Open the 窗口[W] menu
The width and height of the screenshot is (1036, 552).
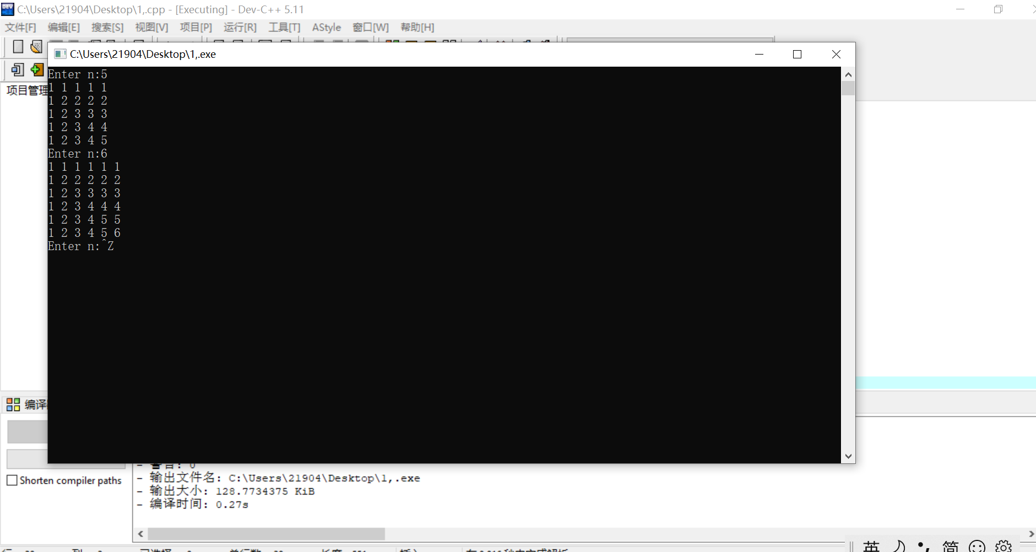point(371,28)
